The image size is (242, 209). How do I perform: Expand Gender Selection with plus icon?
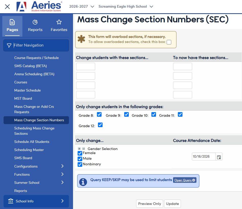[79, 149]
